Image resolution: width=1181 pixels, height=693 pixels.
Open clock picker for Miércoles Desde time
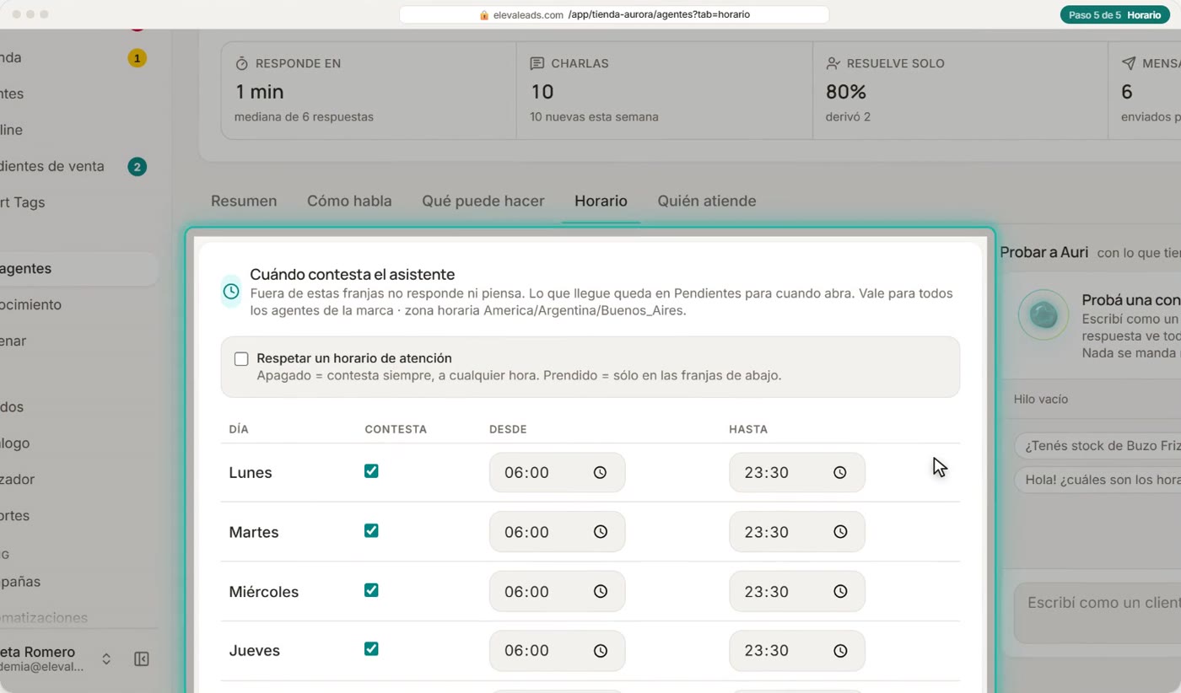pos(601,592)
